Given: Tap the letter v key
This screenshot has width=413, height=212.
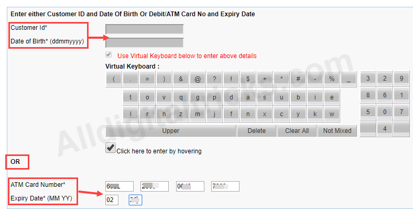Looking at the screenshot, I should tap(164, 97).
